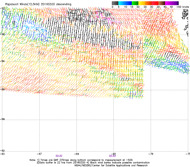Image resolution: width=190 pixels, height=167 pixels.
Task: Click latitude label -52
Action: (x=2, y=34)
